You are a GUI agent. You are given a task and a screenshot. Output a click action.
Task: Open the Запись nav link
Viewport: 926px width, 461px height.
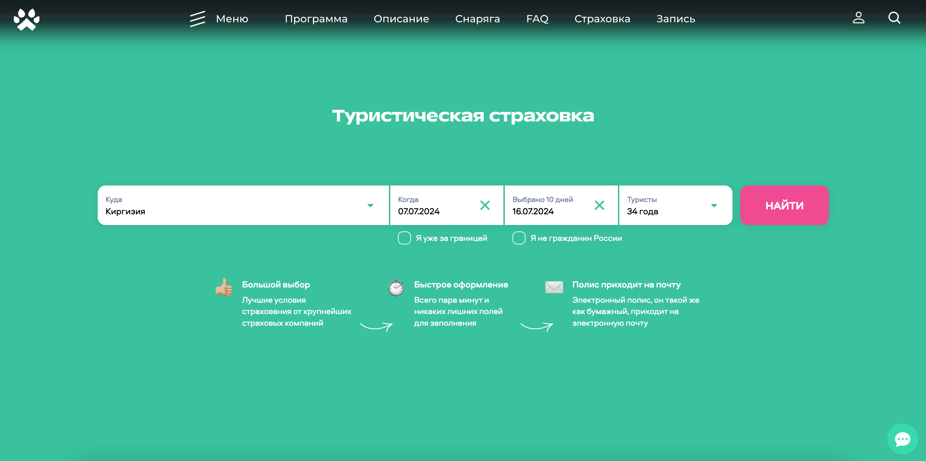[676, 19]
